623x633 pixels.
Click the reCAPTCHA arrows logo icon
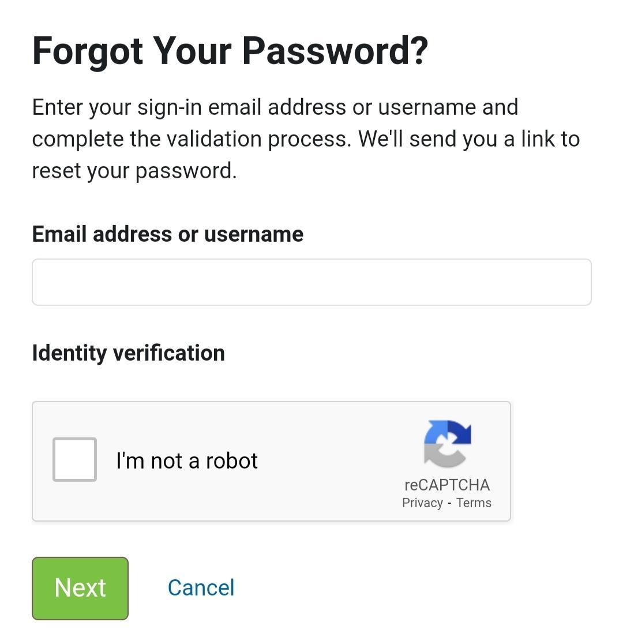click(x=448, y=443)
